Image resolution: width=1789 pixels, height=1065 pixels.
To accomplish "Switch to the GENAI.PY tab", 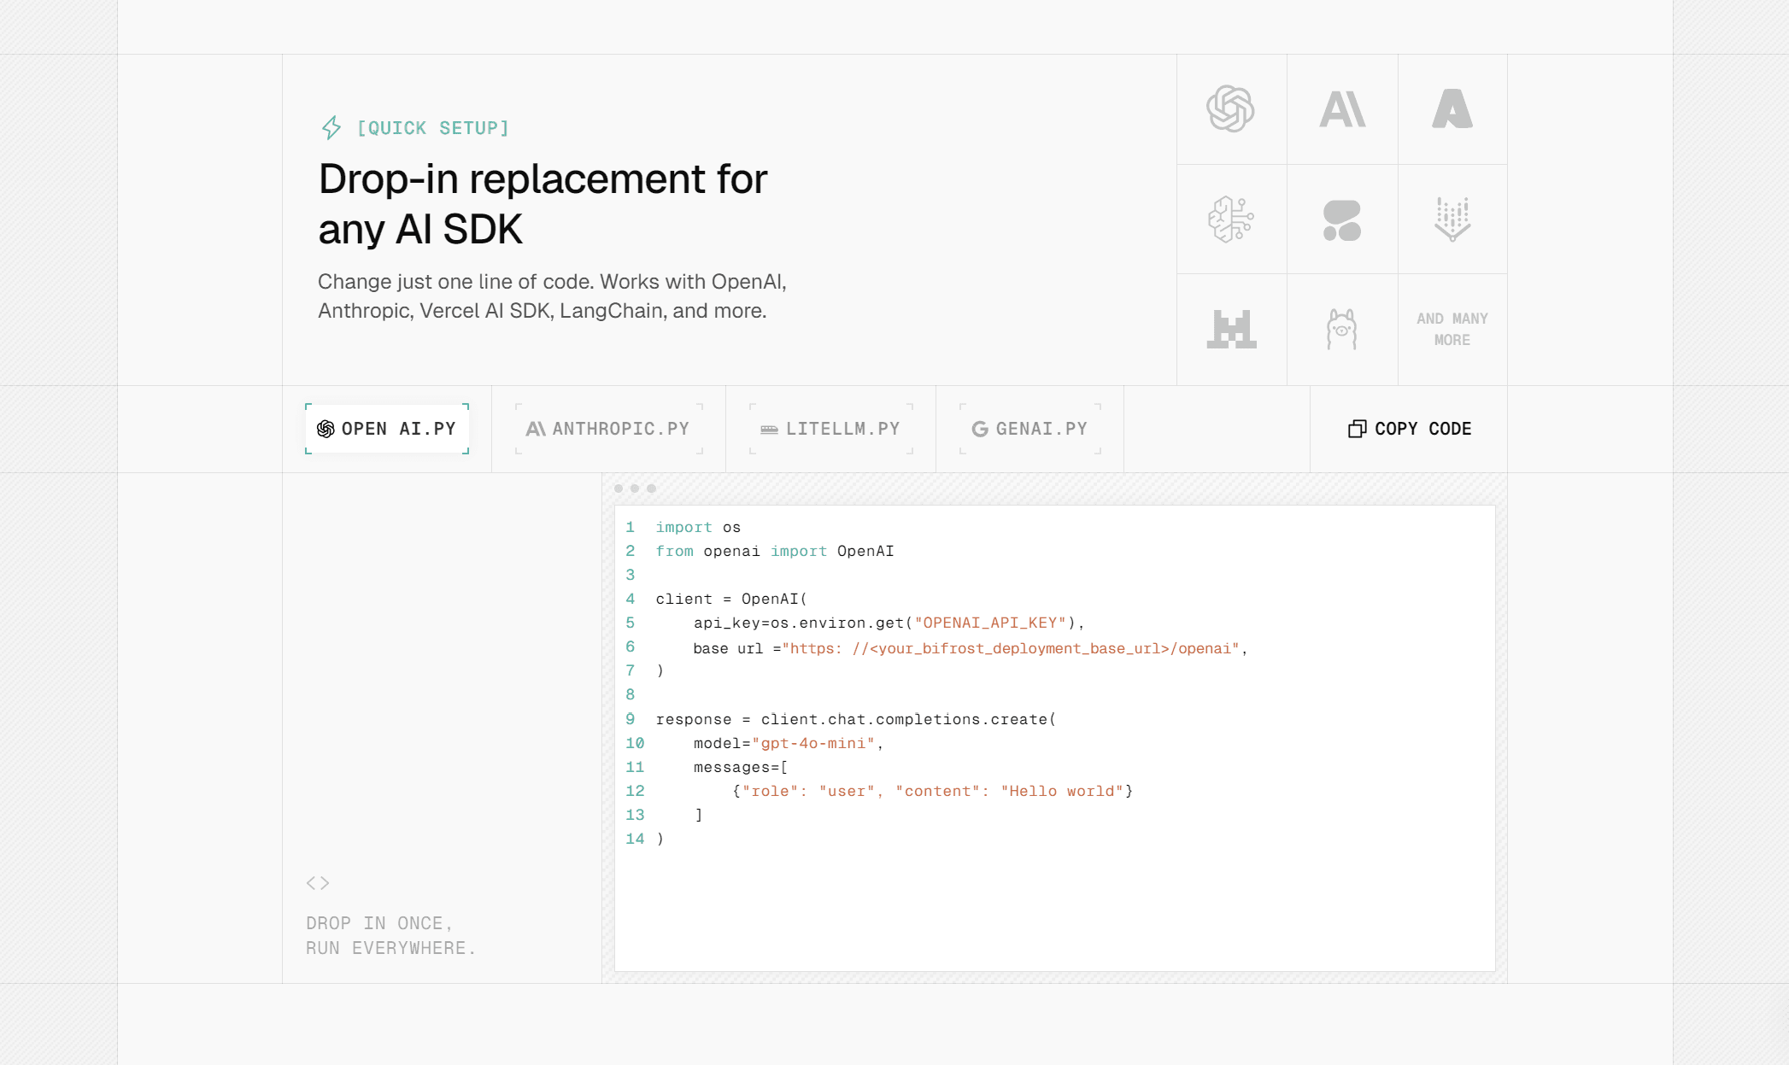I will [x=1029, y=429].
